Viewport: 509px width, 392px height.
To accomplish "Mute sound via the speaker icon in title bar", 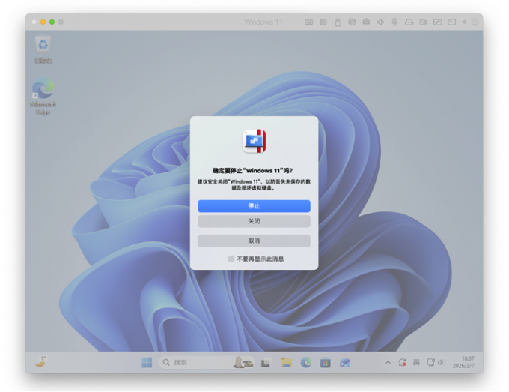I will (x=380, y=22).
